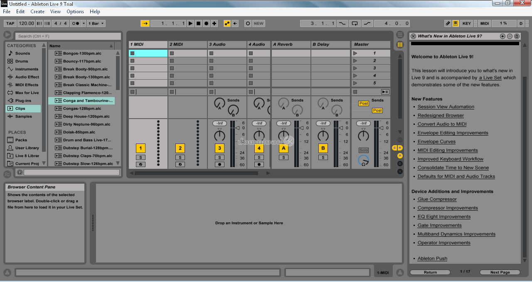Click the browser preview play icon
Image resolution: width=532 pixels, height=282 pixels.
click(x=7, y=35)
